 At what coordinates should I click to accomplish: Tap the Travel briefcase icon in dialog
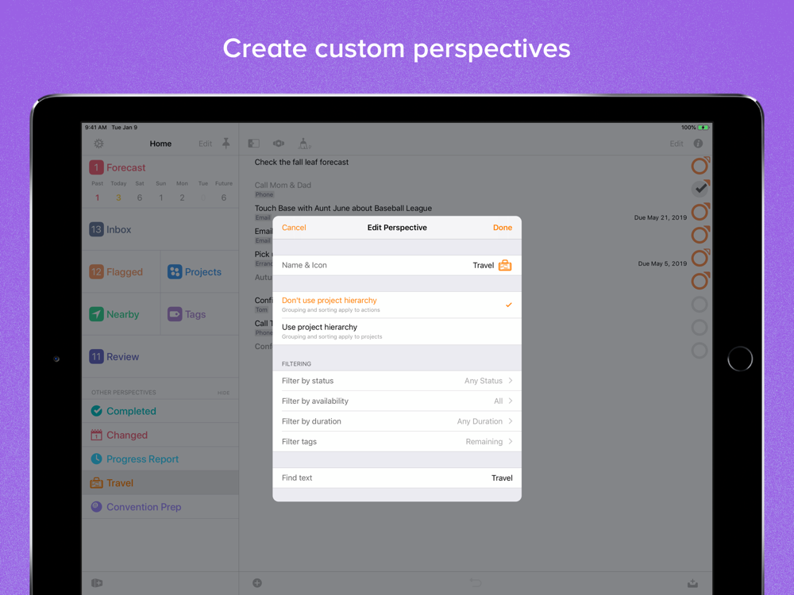[x=505, y=265]
